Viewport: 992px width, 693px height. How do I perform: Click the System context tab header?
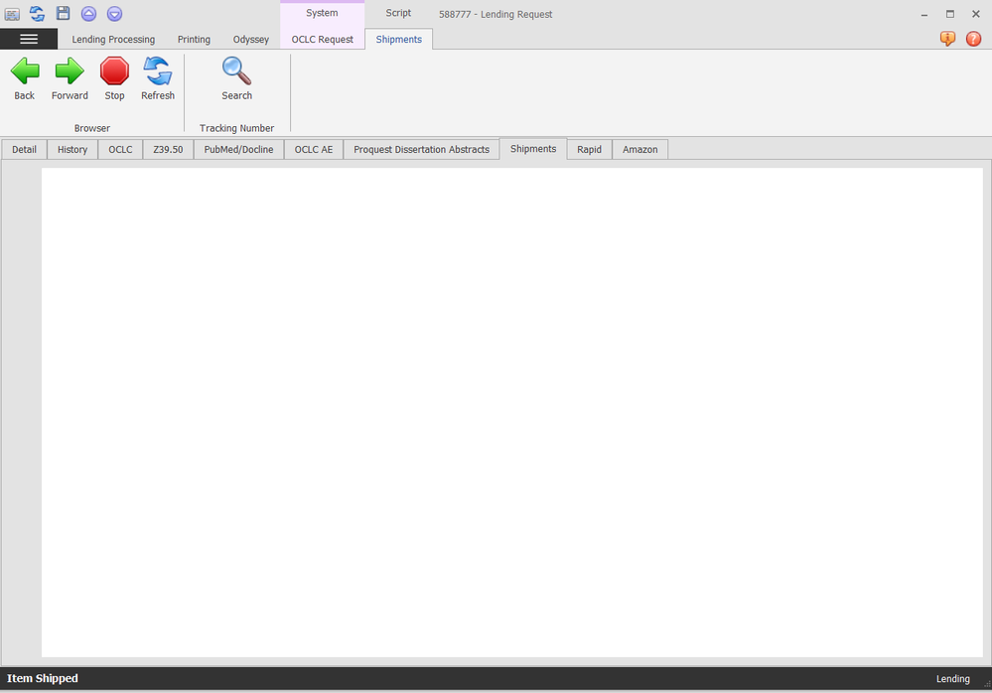click(322, 13)
